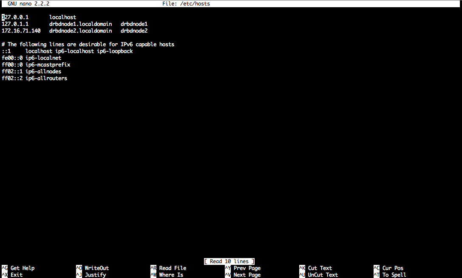This screenshot has height=278, width=462.
Task: Place cursor on the ip6-allrouters entry
Action: [46, 78]
